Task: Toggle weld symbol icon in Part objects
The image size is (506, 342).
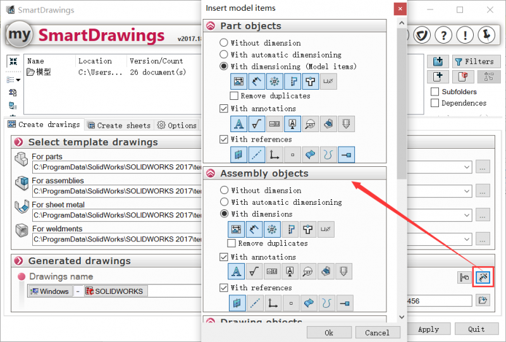Action: coord(328,124)
